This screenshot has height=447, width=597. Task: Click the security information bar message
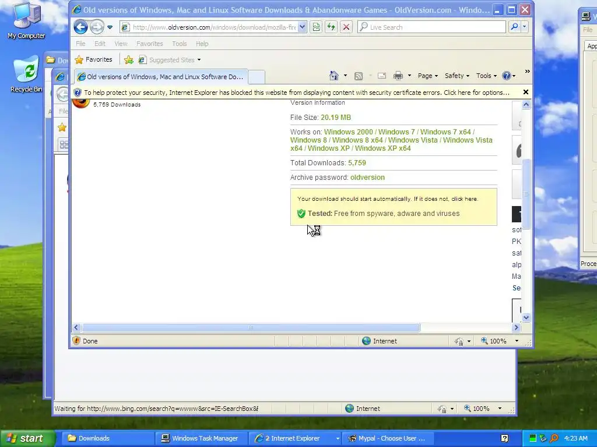(297, 93)
